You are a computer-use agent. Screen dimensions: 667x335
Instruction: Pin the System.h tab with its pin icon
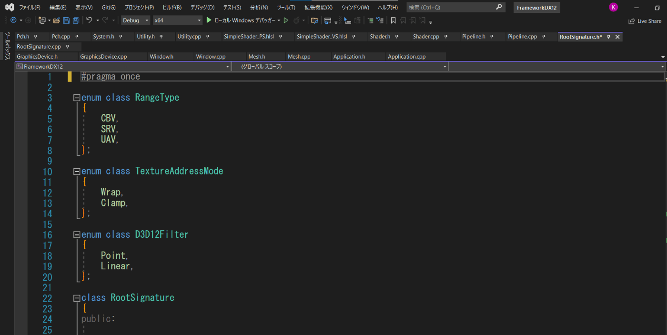point(121,37)
